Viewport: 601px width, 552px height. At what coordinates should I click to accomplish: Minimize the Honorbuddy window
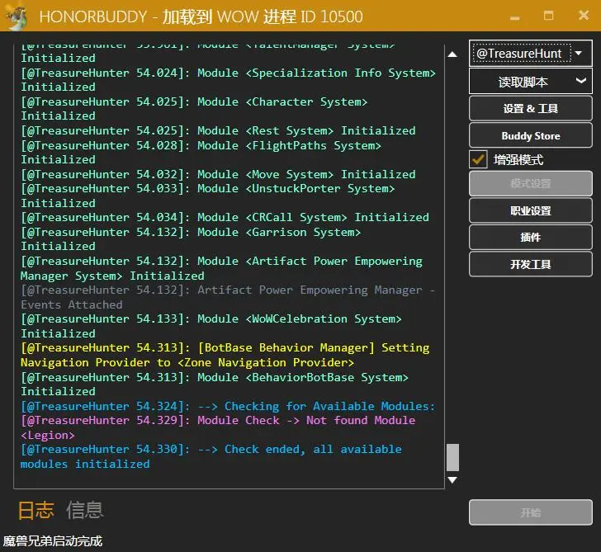click(x=515, y=17)
